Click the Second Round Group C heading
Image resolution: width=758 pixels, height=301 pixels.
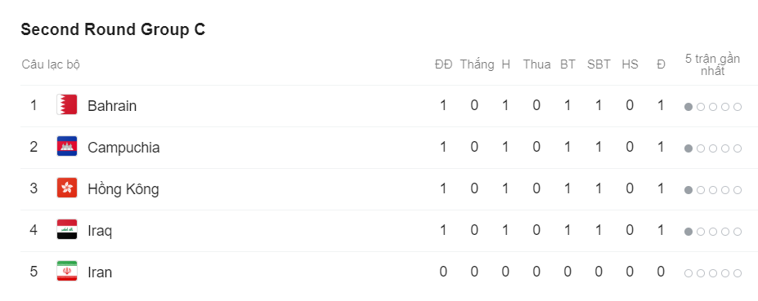[x=113, y=29]
